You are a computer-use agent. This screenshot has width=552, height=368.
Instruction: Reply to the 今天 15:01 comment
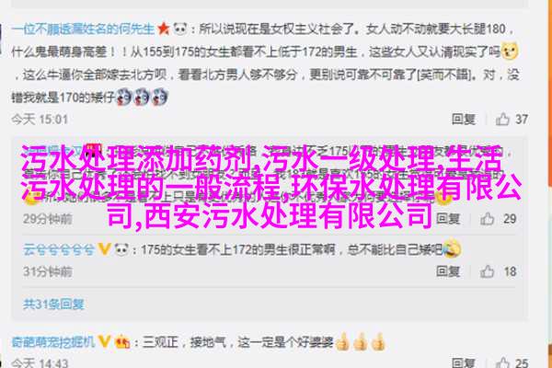[464, 119]
